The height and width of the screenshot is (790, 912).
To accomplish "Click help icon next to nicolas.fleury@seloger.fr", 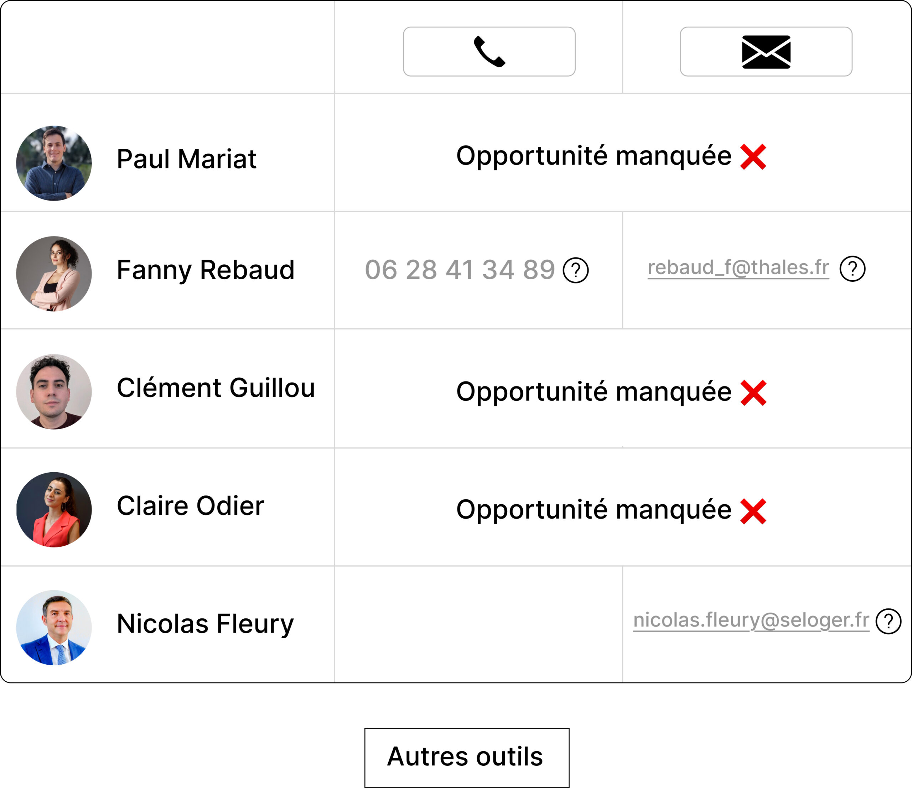I will 888,621.
